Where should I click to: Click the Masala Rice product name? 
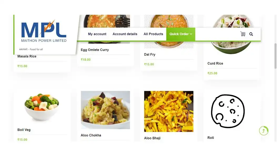point(27,56)
